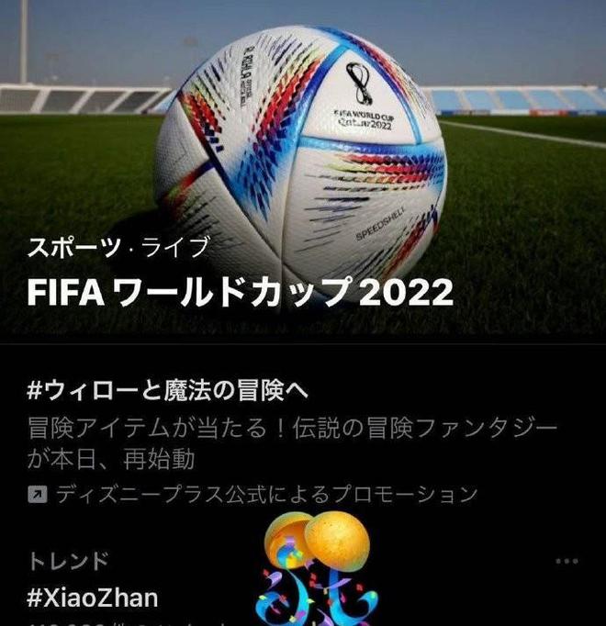Click the World Cup trophy emblem on the ball
Image resolution: width=606 pixels, height=626 pixels.
point(359,83)
